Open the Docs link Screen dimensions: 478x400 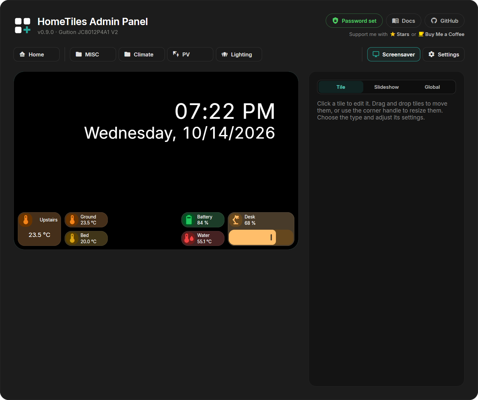[403, 21]
